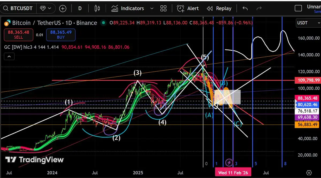Open indicator templates grid icon
The height and width of the screenshot is (178, 321).
click(163, 8)
